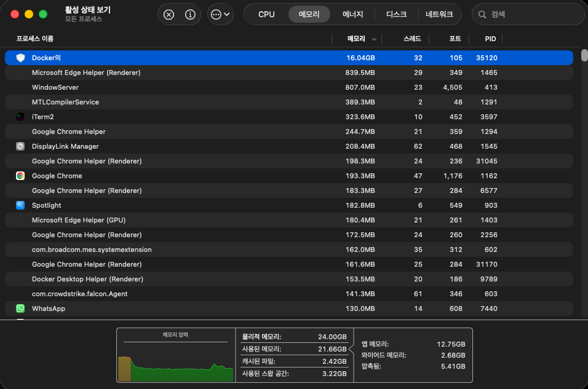This screenshot has height=389, width=588.
Task: Click the WhatsApp app icon
Action: pos(20,308)
